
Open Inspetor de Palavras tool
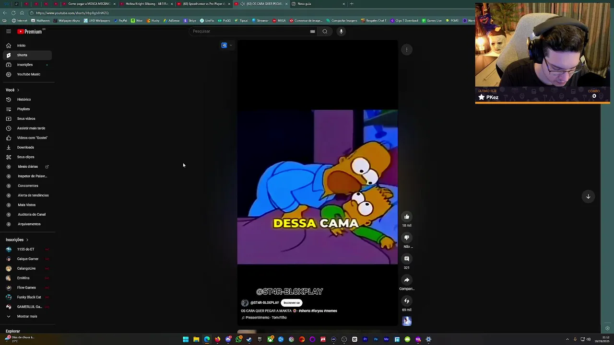tap(27, 176)
